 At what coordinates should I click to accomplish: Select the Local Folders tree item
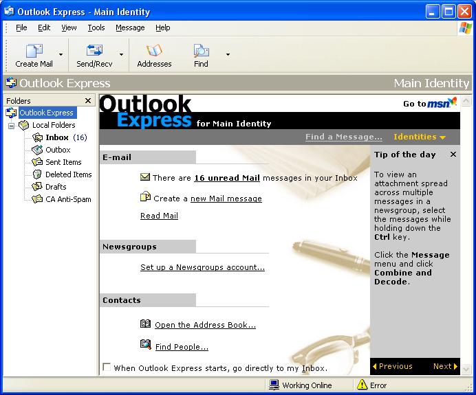click(x=54, y=125)
